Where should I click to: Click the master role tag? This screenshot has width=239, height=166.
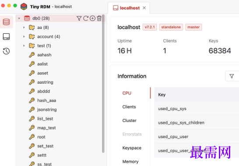pos(193,27)
